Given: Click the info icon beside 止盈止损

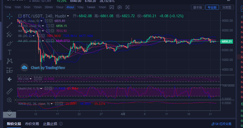Looking at the screenshot, I should coord(61,124).
